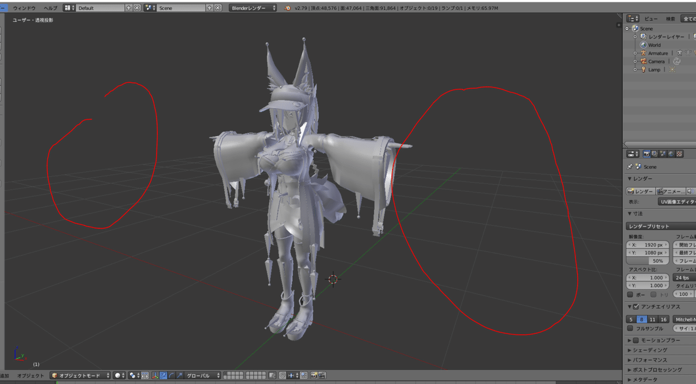
Task: Open the Blenderレンダー engine dropdown
Action: (253, 8)
